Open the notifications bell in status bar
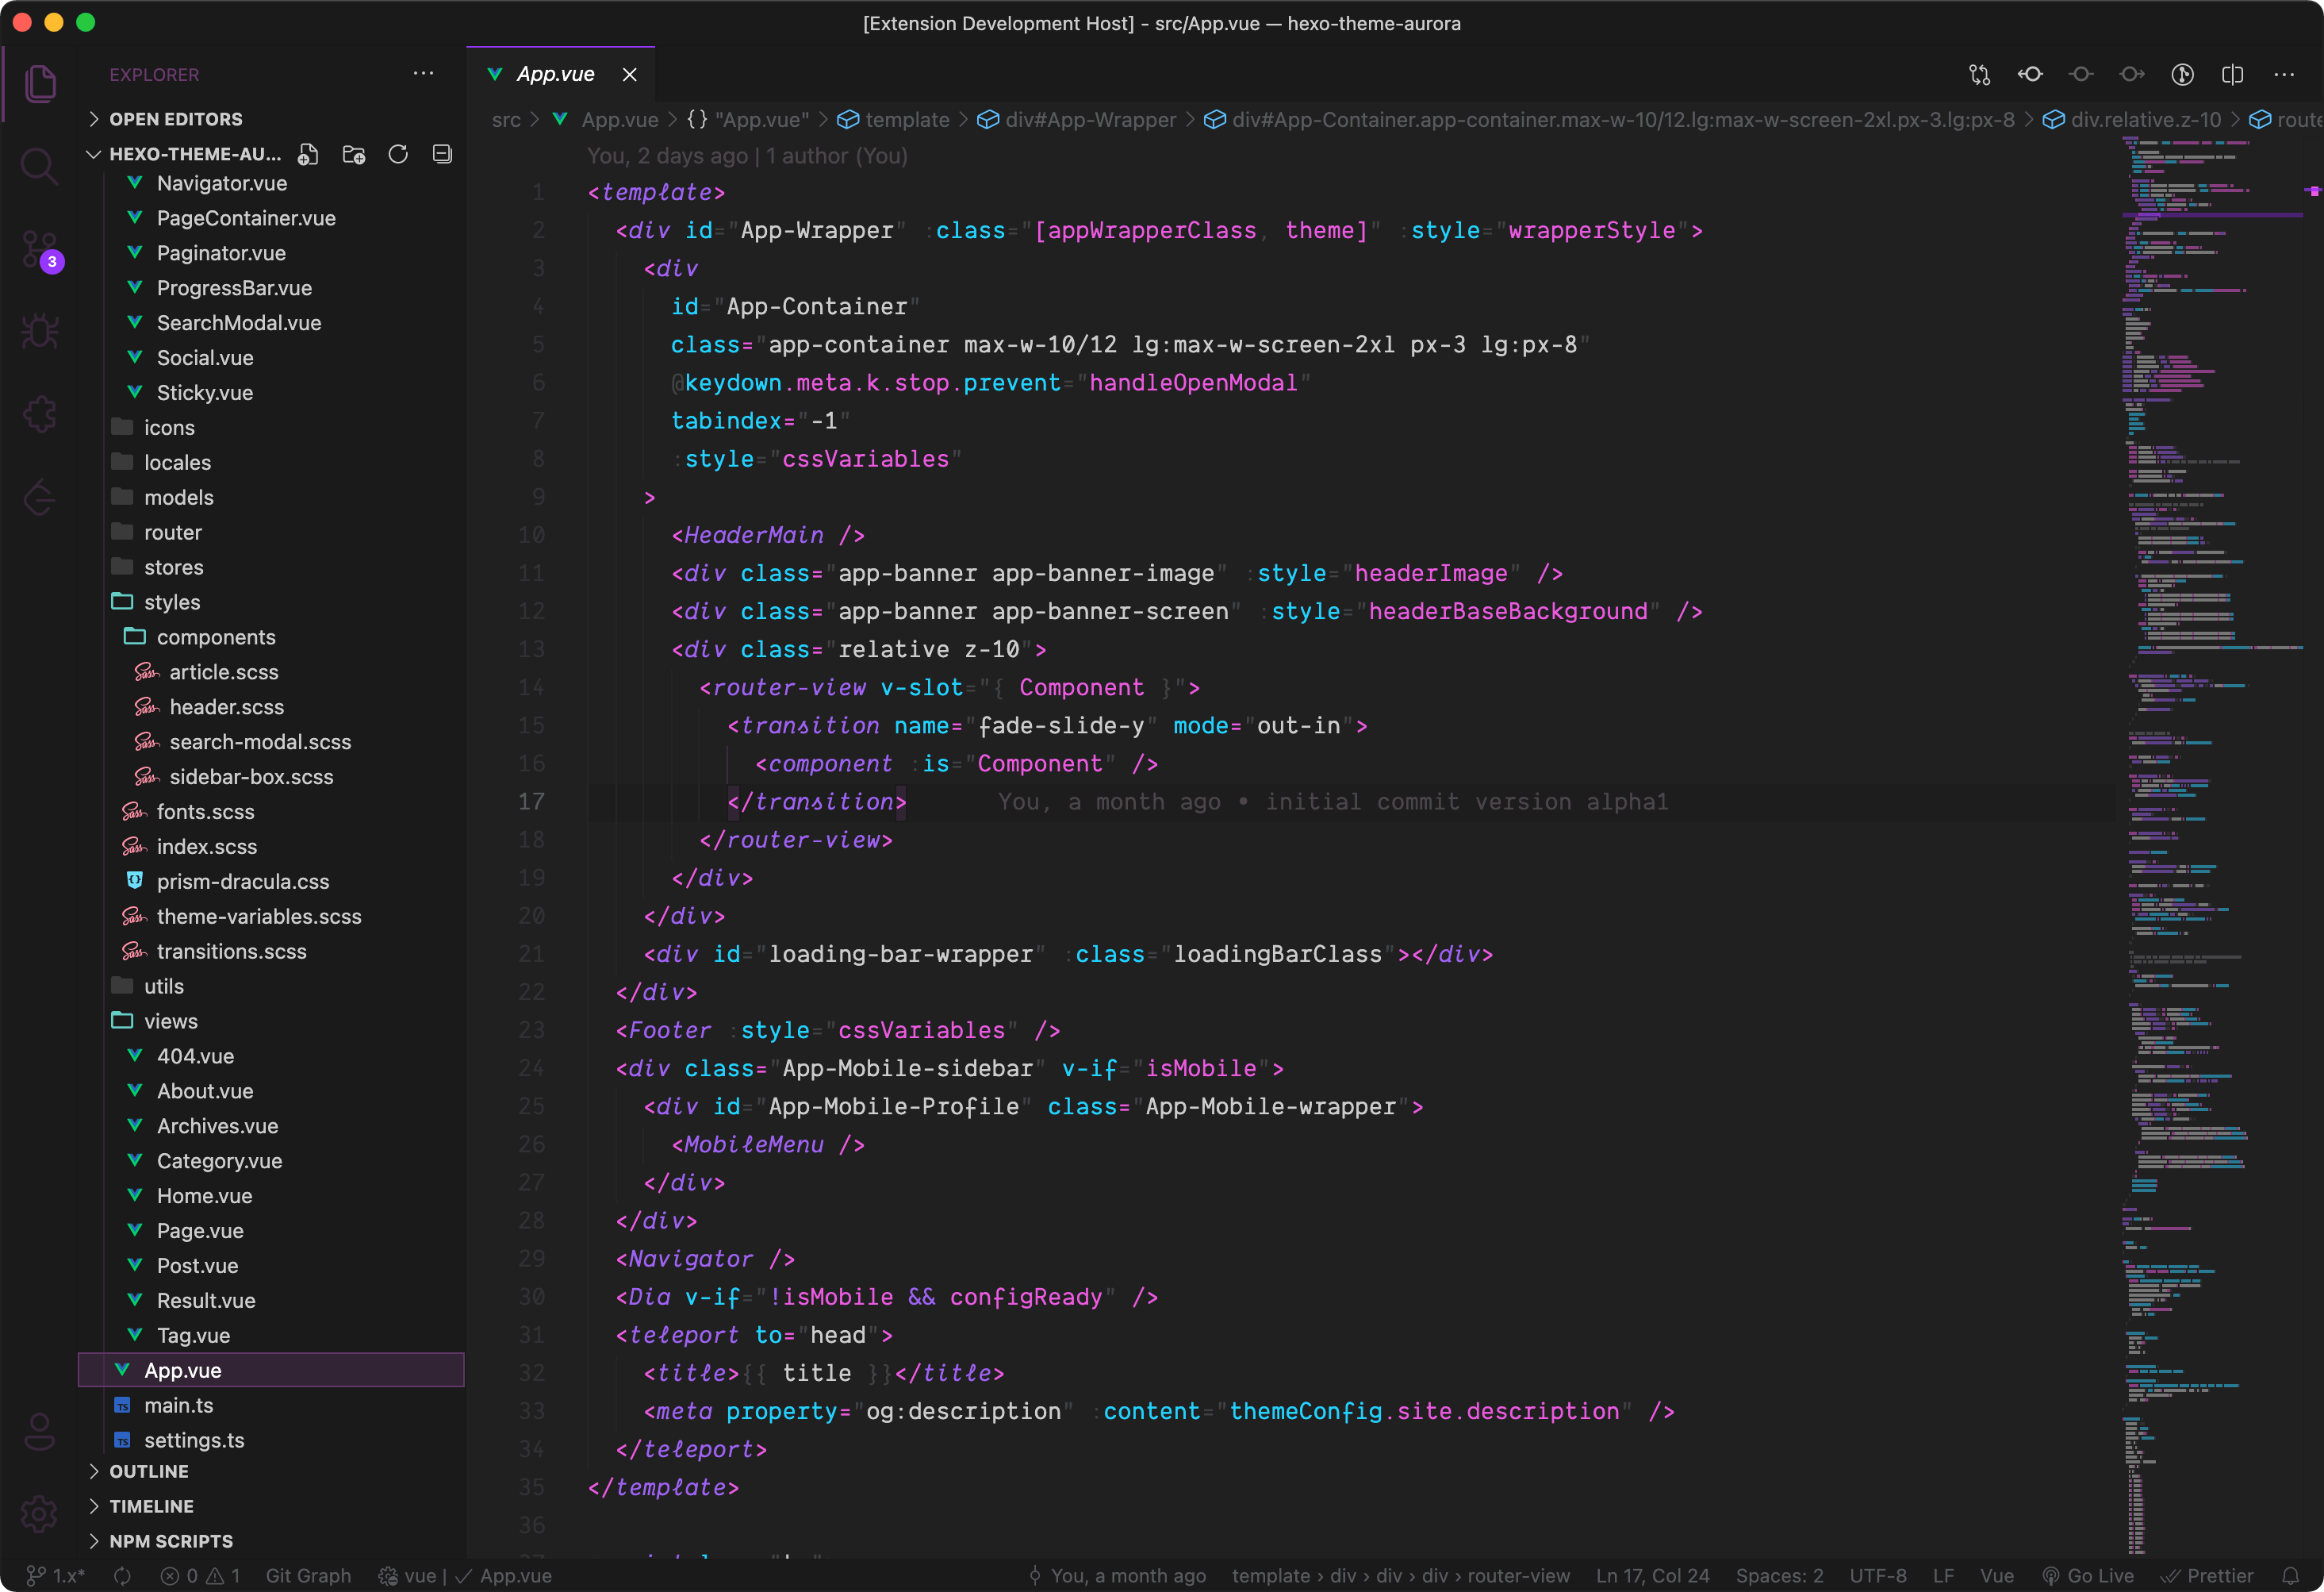 pos(2291,1576)
